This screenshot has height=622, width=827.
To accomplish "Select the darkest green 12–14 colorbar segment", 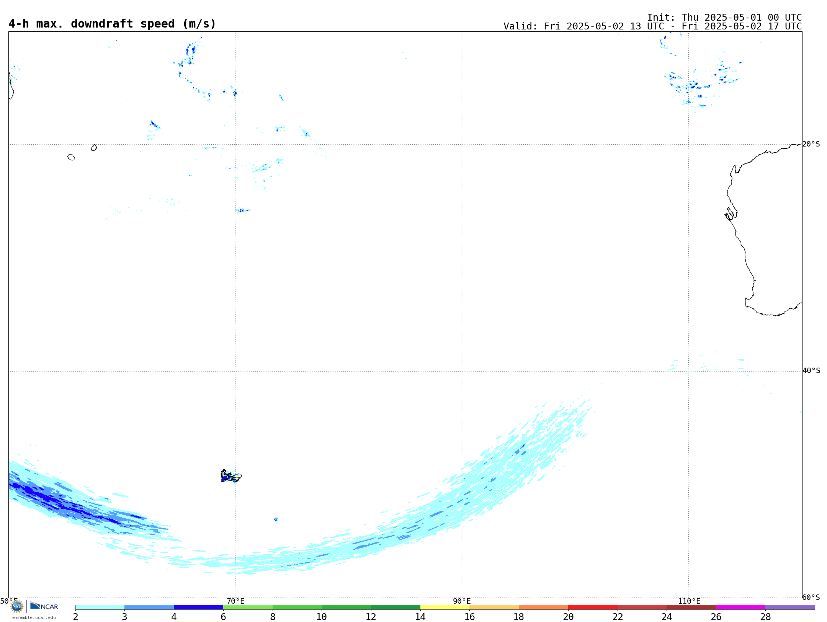I will [x=396, y=607].
